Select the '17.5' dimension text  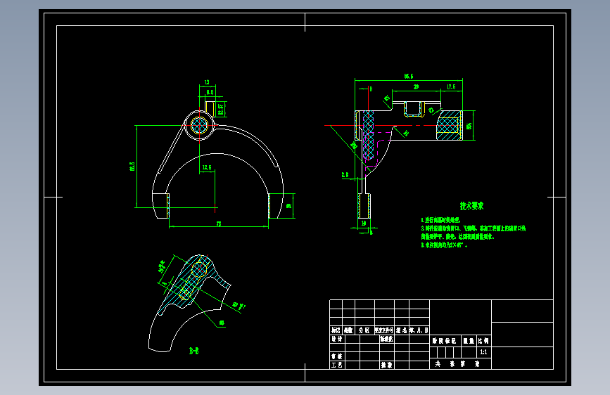pos(451,86)
